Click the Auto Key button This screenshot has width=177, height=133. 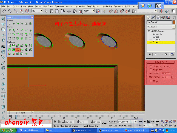[113, 121]
